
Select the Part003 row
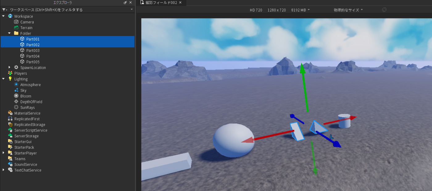click(x=67, y=50)
